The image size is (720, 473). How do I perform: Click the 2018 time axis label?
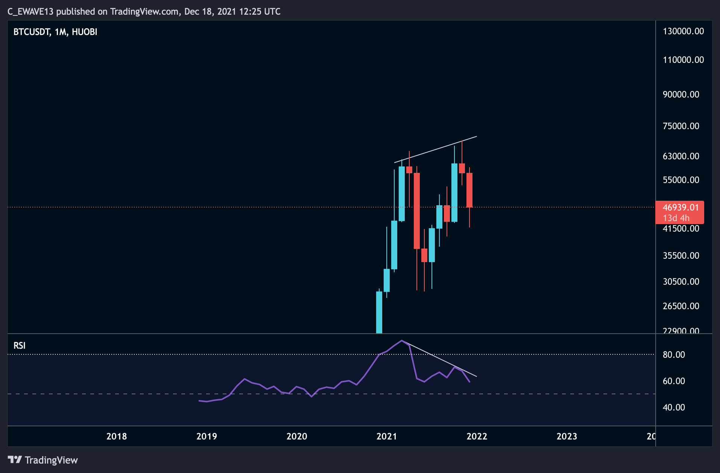[x=117, y=436]
